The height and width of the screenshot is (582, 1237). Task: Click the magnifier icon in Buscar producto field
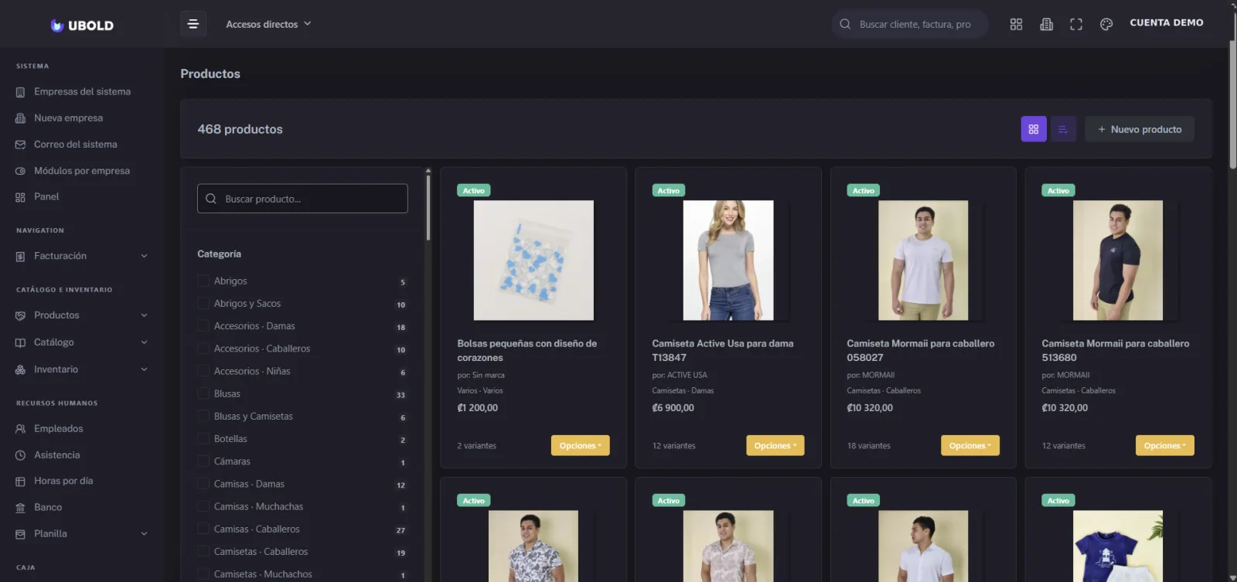[x=211, y=199]
